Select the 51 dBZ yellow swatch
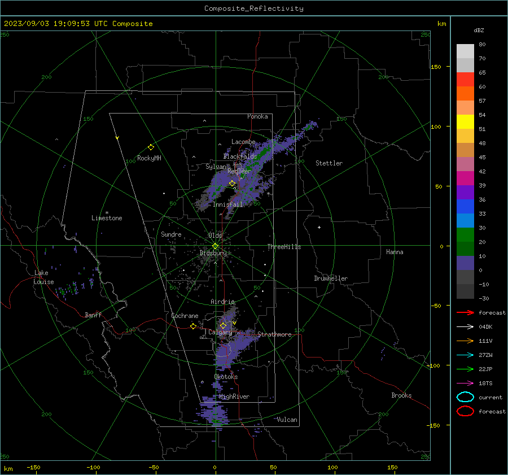Screen dimensions: 508x475 pos(465,121)
